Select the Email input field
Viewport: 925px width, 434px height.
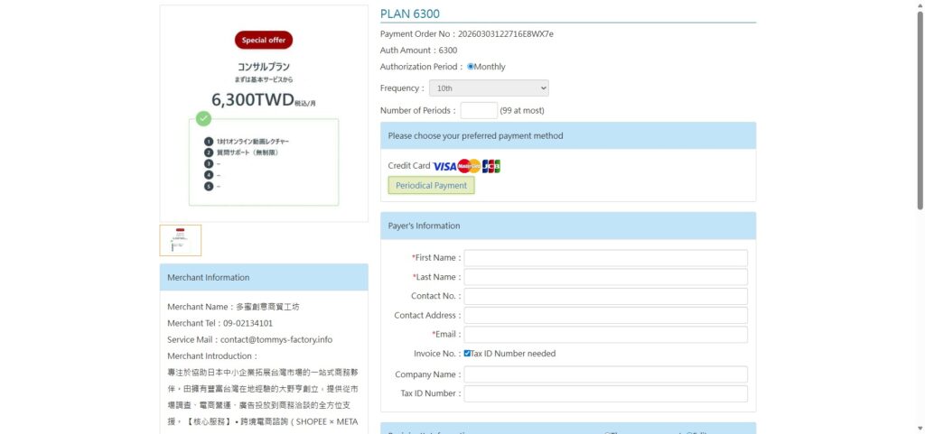point(605,335)
